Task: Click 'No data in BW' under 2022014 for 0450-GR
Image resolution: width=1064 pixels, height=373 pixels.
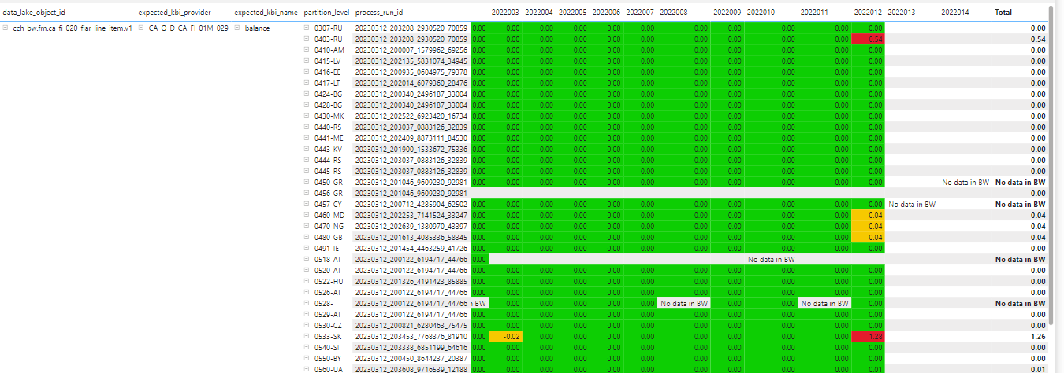Action: (x=965, y=182)
